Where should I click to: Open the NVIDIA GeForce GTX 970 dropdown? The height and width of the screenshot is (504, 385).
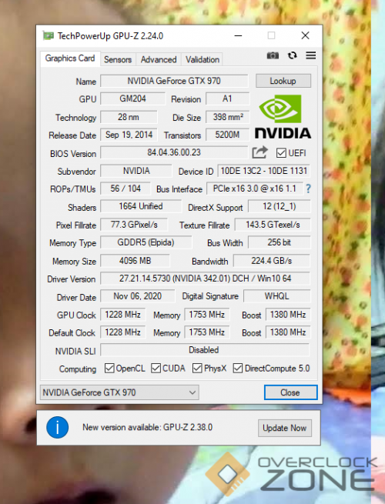[x=119, y=392]
